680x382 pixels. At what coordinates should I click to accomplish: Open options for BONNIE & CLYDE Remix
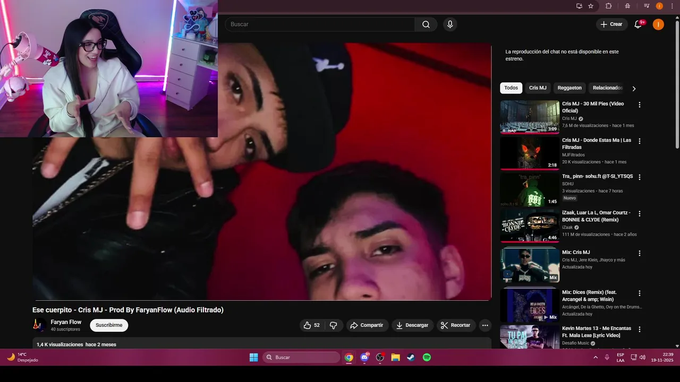click(640, 214)
